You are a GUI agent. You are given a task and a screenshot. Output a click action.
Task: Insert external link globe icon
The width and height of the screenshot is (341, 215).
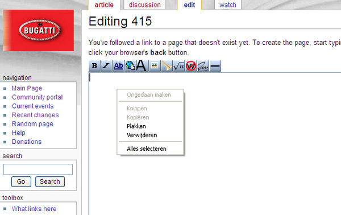130,66
